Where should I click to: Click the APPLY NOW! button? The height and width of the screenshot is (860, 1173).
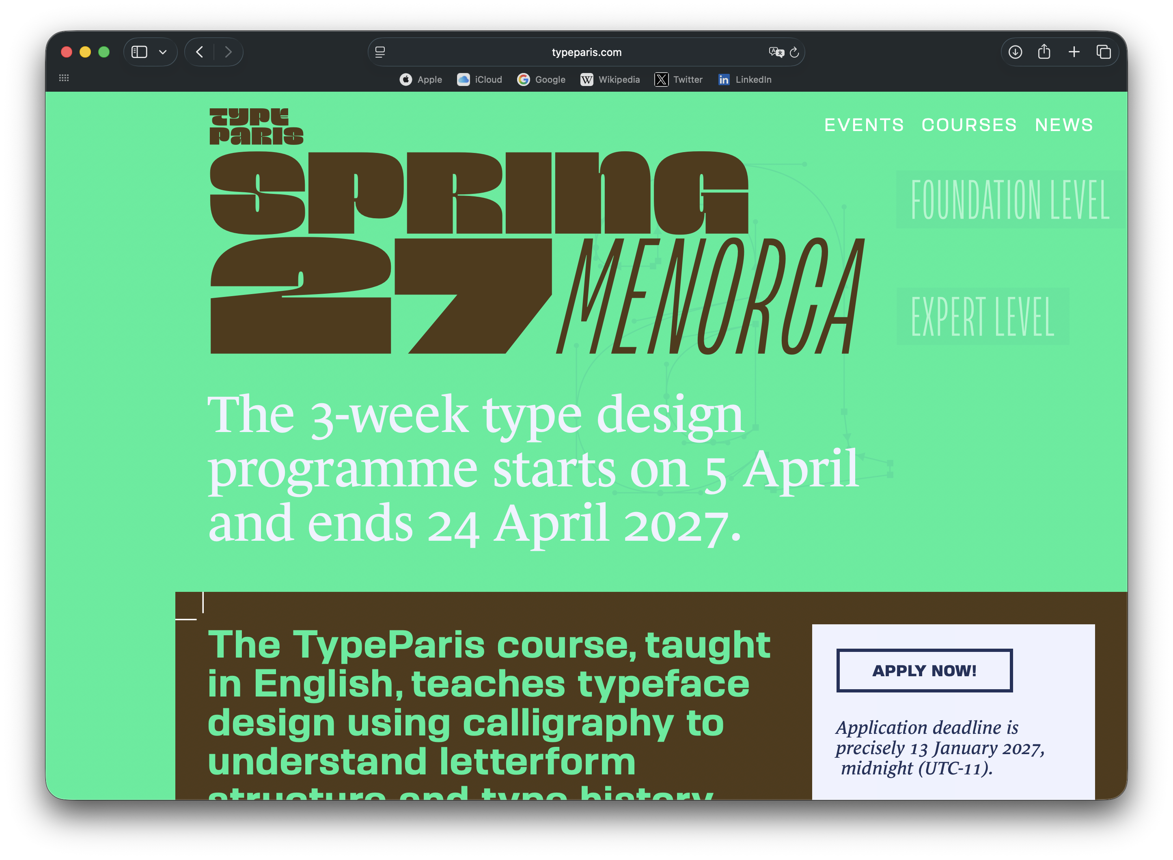pos(925,671)
